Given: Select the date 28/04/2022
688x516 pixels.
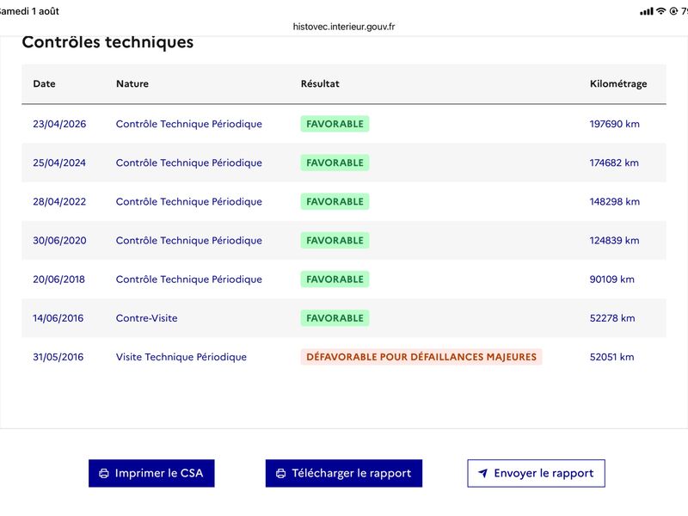Looking at the screenshot, I should pyautogui.click(x=59, y=202).
